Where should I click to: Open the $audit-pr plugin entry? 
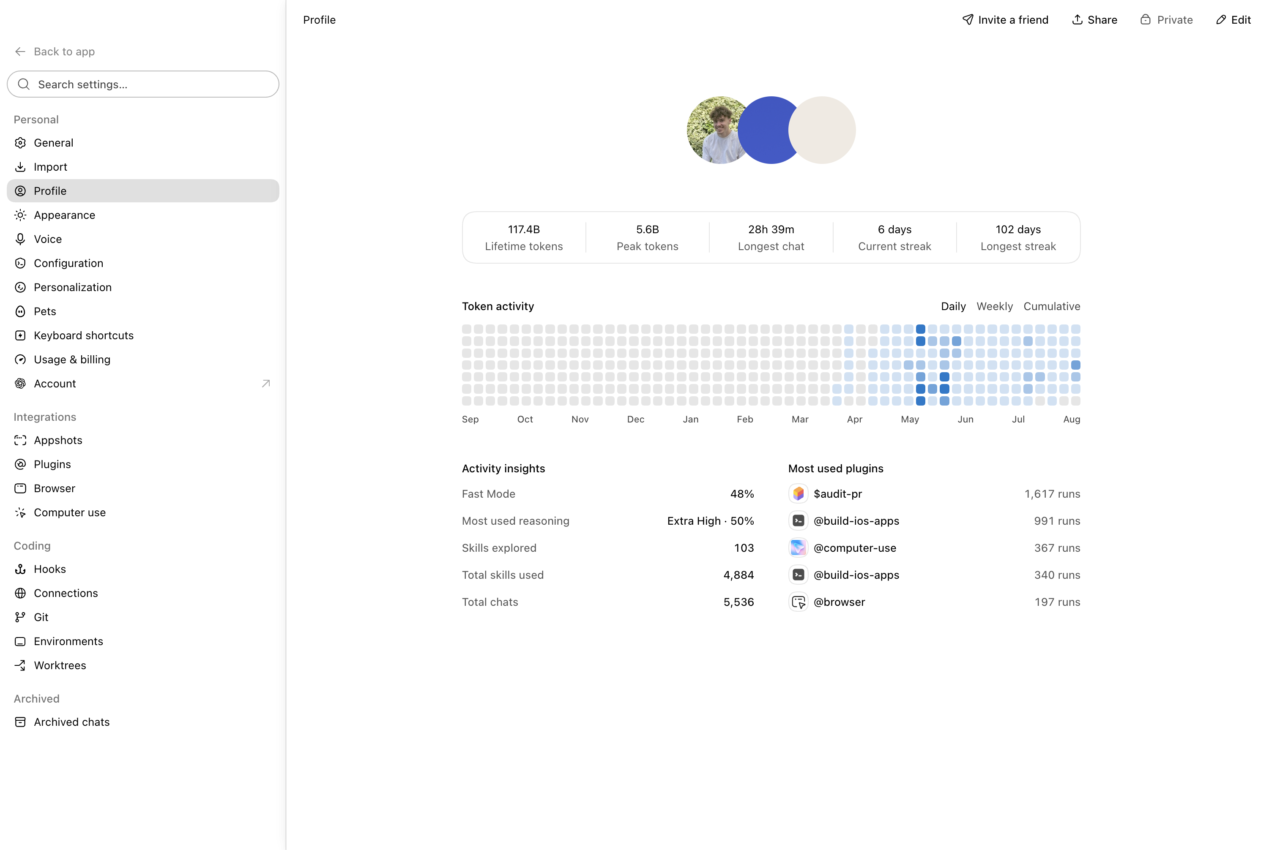click(934, 494)
